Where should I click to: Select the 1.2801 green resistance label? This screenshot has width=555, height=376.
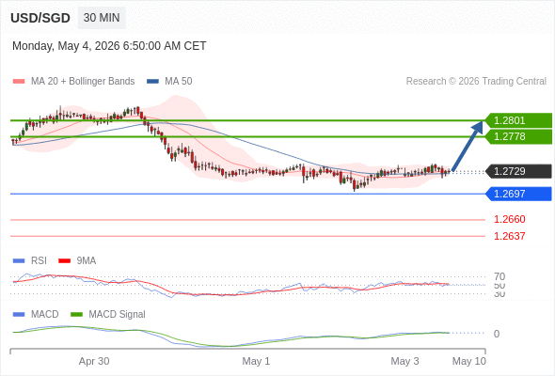point(518,120)
